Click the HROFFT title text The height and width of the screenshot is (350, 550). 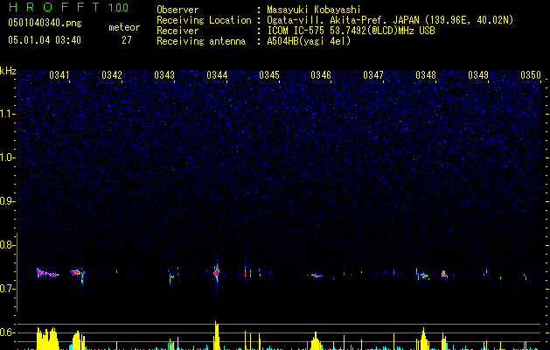coord(54,7)
